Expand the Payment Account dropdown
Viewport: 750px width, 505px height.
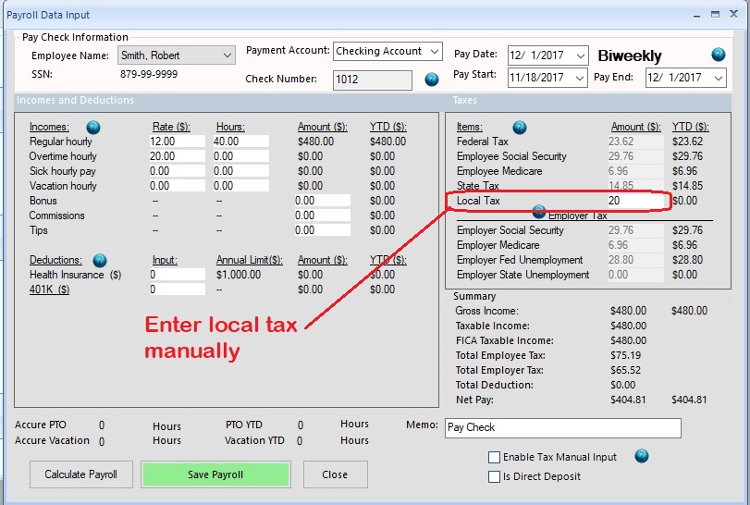pos(434,52)
